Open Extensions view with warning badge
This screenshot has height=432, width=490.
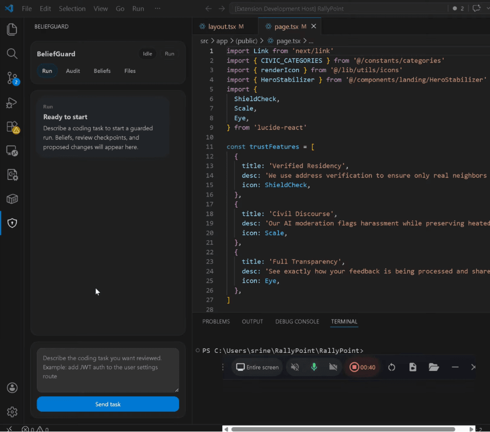(13, 127)
